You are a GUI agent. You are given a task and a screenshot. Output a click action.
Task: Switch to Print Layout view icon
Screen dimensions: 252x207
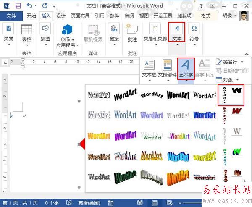click(x=155, y=203)
